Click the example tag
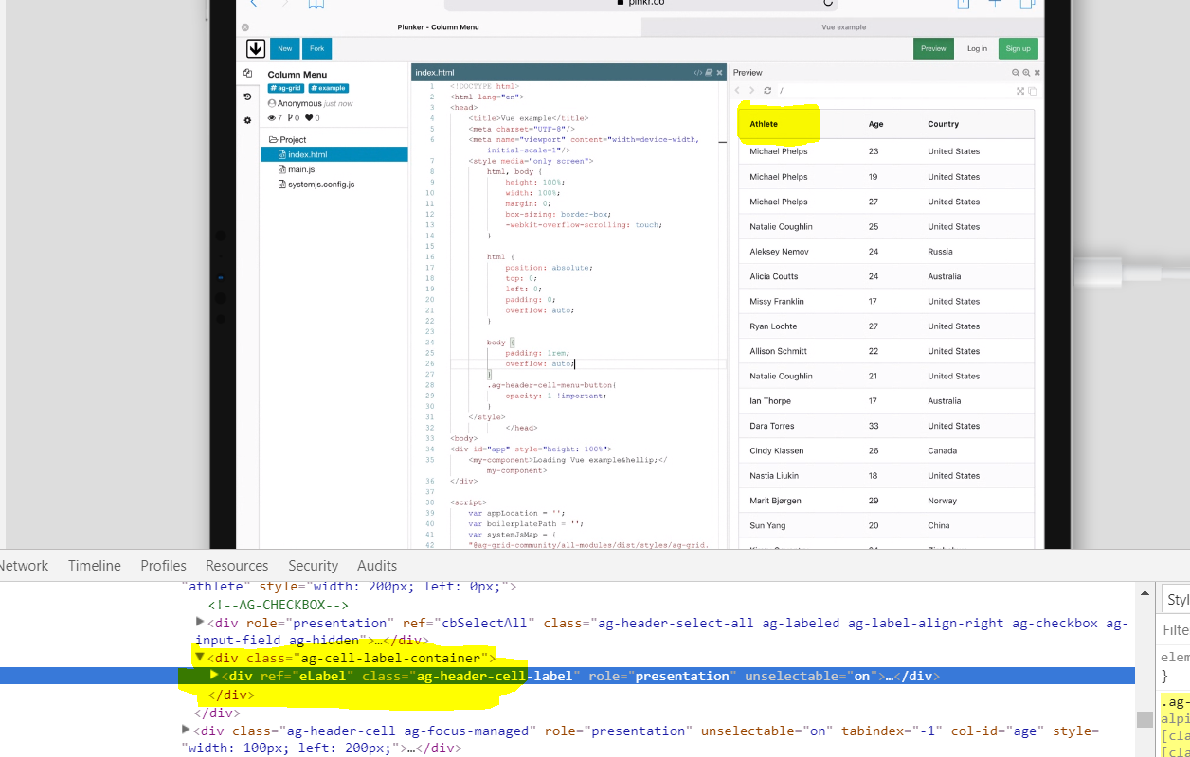 [328, 88]
